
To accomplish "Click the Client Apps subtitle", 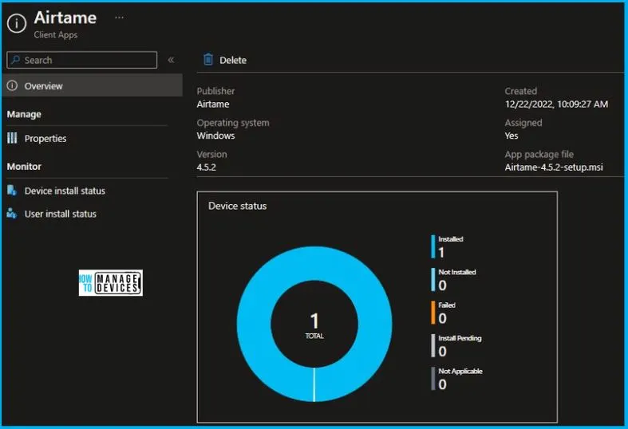I will click(x=56, y=35).
